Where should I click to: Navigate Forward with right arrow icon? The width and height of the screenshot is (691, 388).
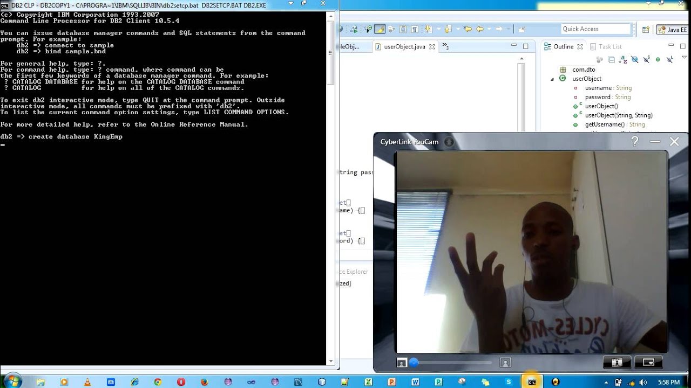click(x=499, y=29)
